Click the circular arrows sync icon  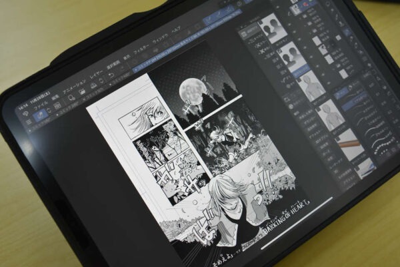(x=101, y=81)
